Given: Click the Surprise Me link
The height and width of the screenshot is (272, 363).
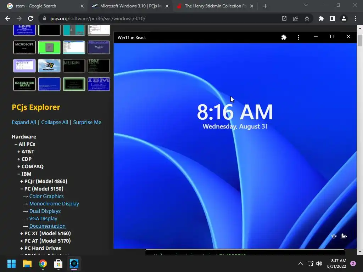Looking at the screenshot, I should [x=87, y=122].
